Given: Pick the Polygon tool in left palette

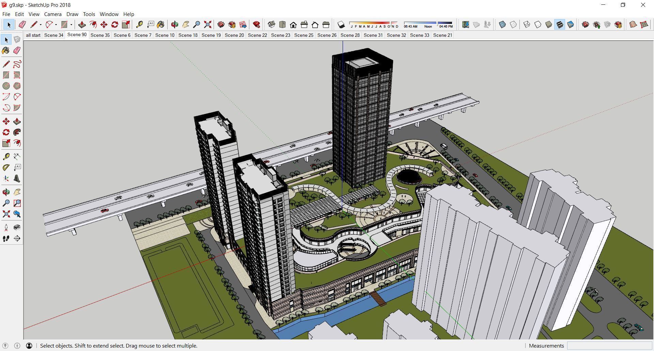Looking at the screenshot, I should pyautogui.click(x=17, y=86).
